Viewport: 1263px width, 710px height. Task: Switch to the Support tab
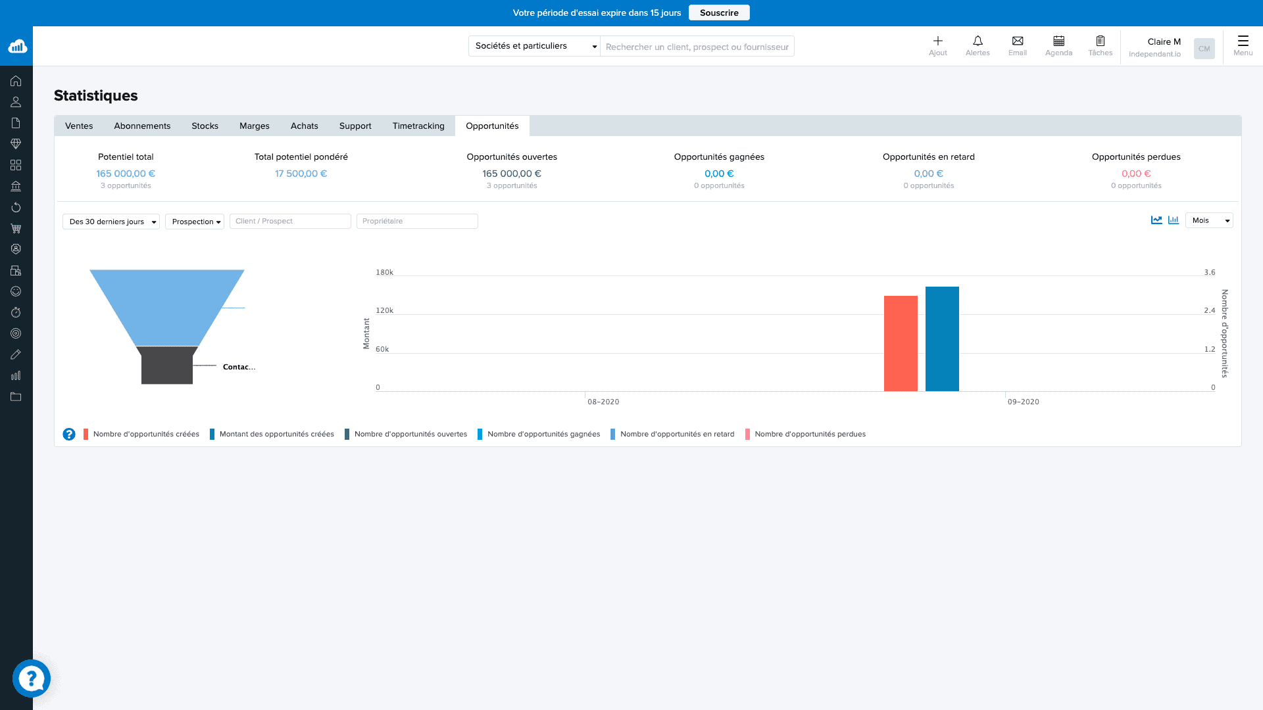coord(355,126)
